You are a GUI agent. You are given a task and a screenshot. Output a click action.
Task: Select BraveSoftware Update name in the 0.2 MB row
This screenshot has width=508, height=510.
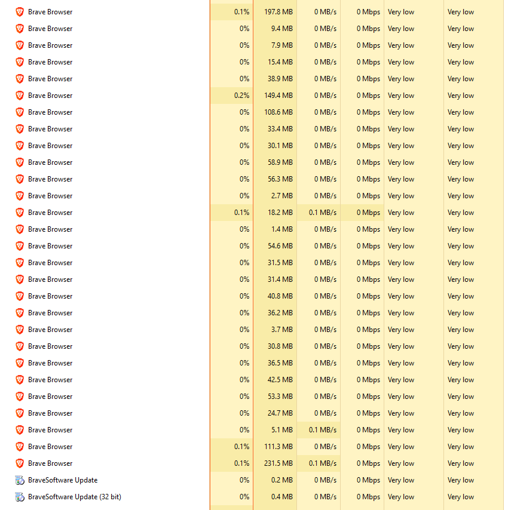click(63, 480)
